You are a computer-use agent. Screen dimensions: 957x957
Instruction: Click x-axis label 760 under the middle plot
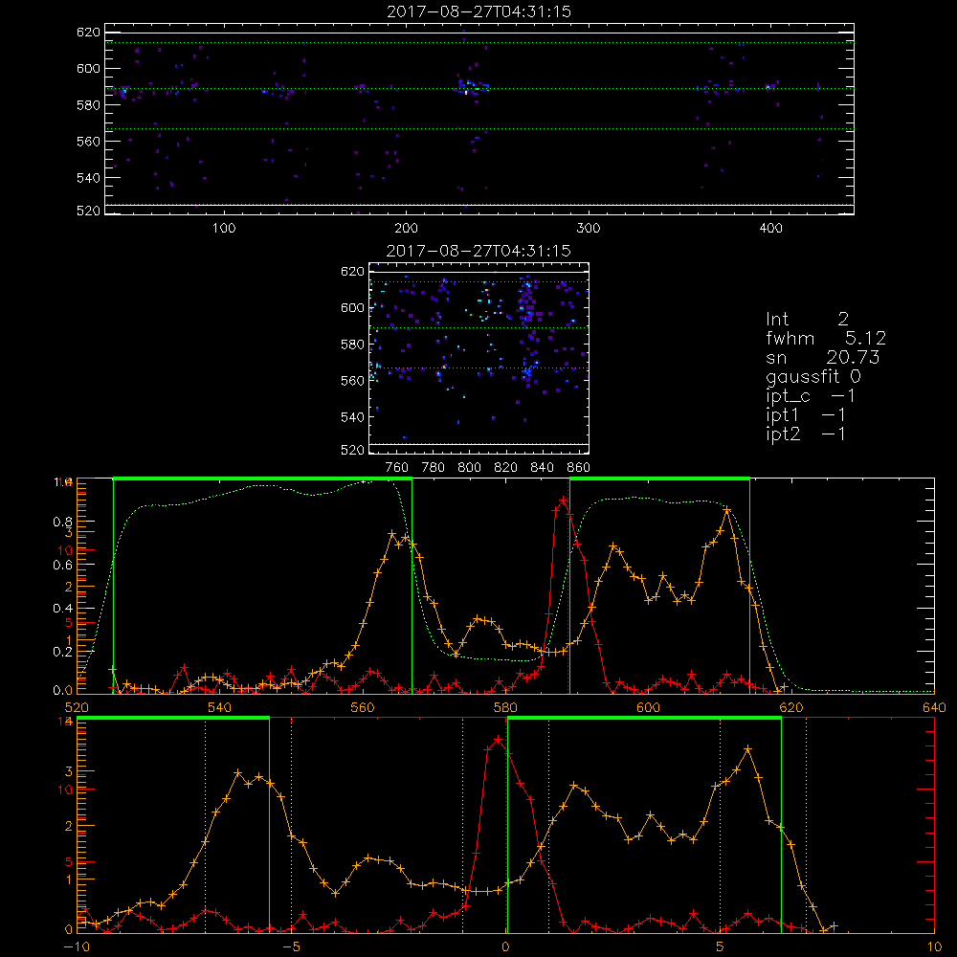click(x=397, y=468)
